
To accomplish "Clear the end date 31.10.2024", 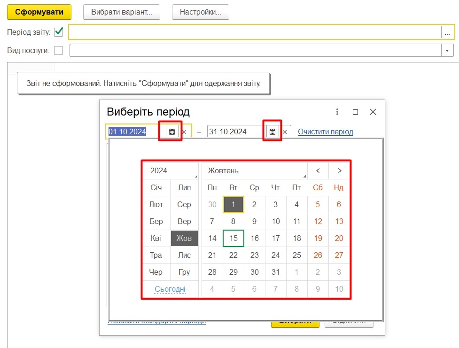I will click(285, 132).
